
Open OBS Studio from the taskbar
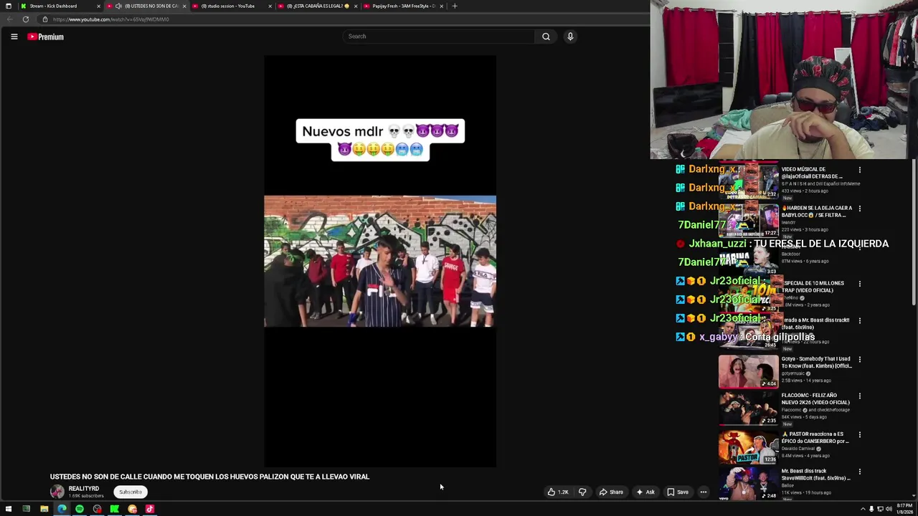coord(97,510)
